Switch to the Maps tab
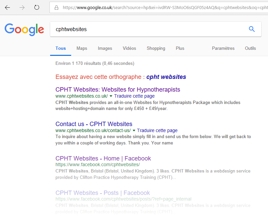The height and width of the screenshot is (223, 268). (82, 48)
